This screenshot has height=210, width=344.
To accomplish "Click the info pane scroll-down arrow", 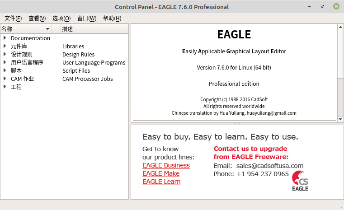I will (340, 119).
